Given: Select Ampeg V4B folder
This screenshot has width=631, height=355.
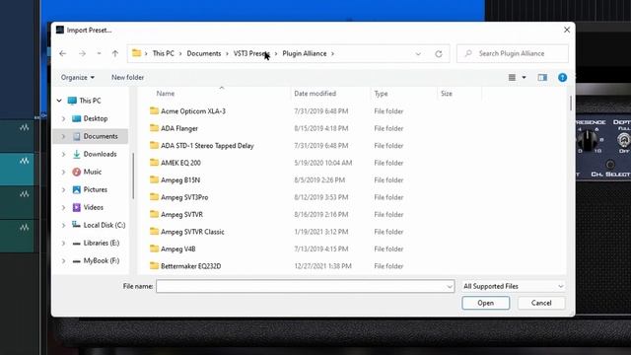Looking at the screenshot, I should click(x=177, y=249).
